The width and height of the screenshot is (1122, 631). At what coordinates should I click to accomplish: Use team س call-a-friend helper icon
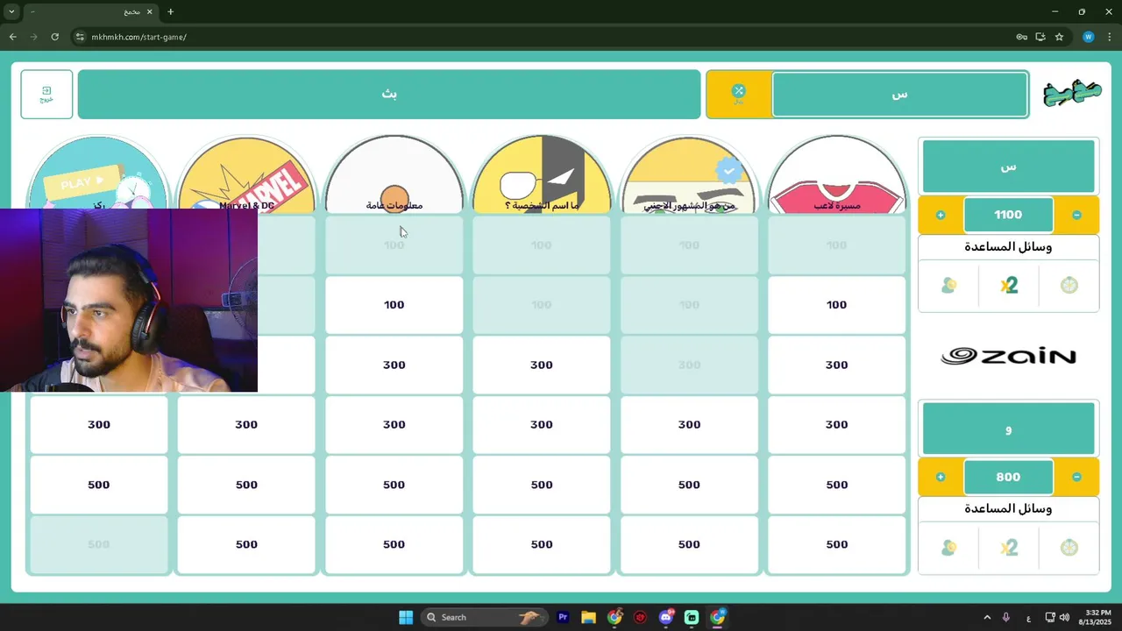pyautogui.click(x=948, y=286)
